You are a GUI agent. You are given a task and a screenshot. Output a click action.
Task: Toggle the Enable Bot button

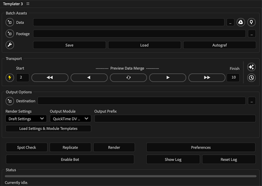(70, 159)
